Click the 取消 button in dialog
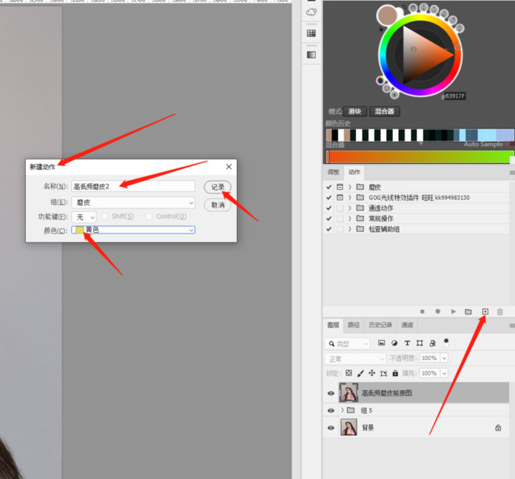This screenshot has width=515, height=479. tap(218, 205)
